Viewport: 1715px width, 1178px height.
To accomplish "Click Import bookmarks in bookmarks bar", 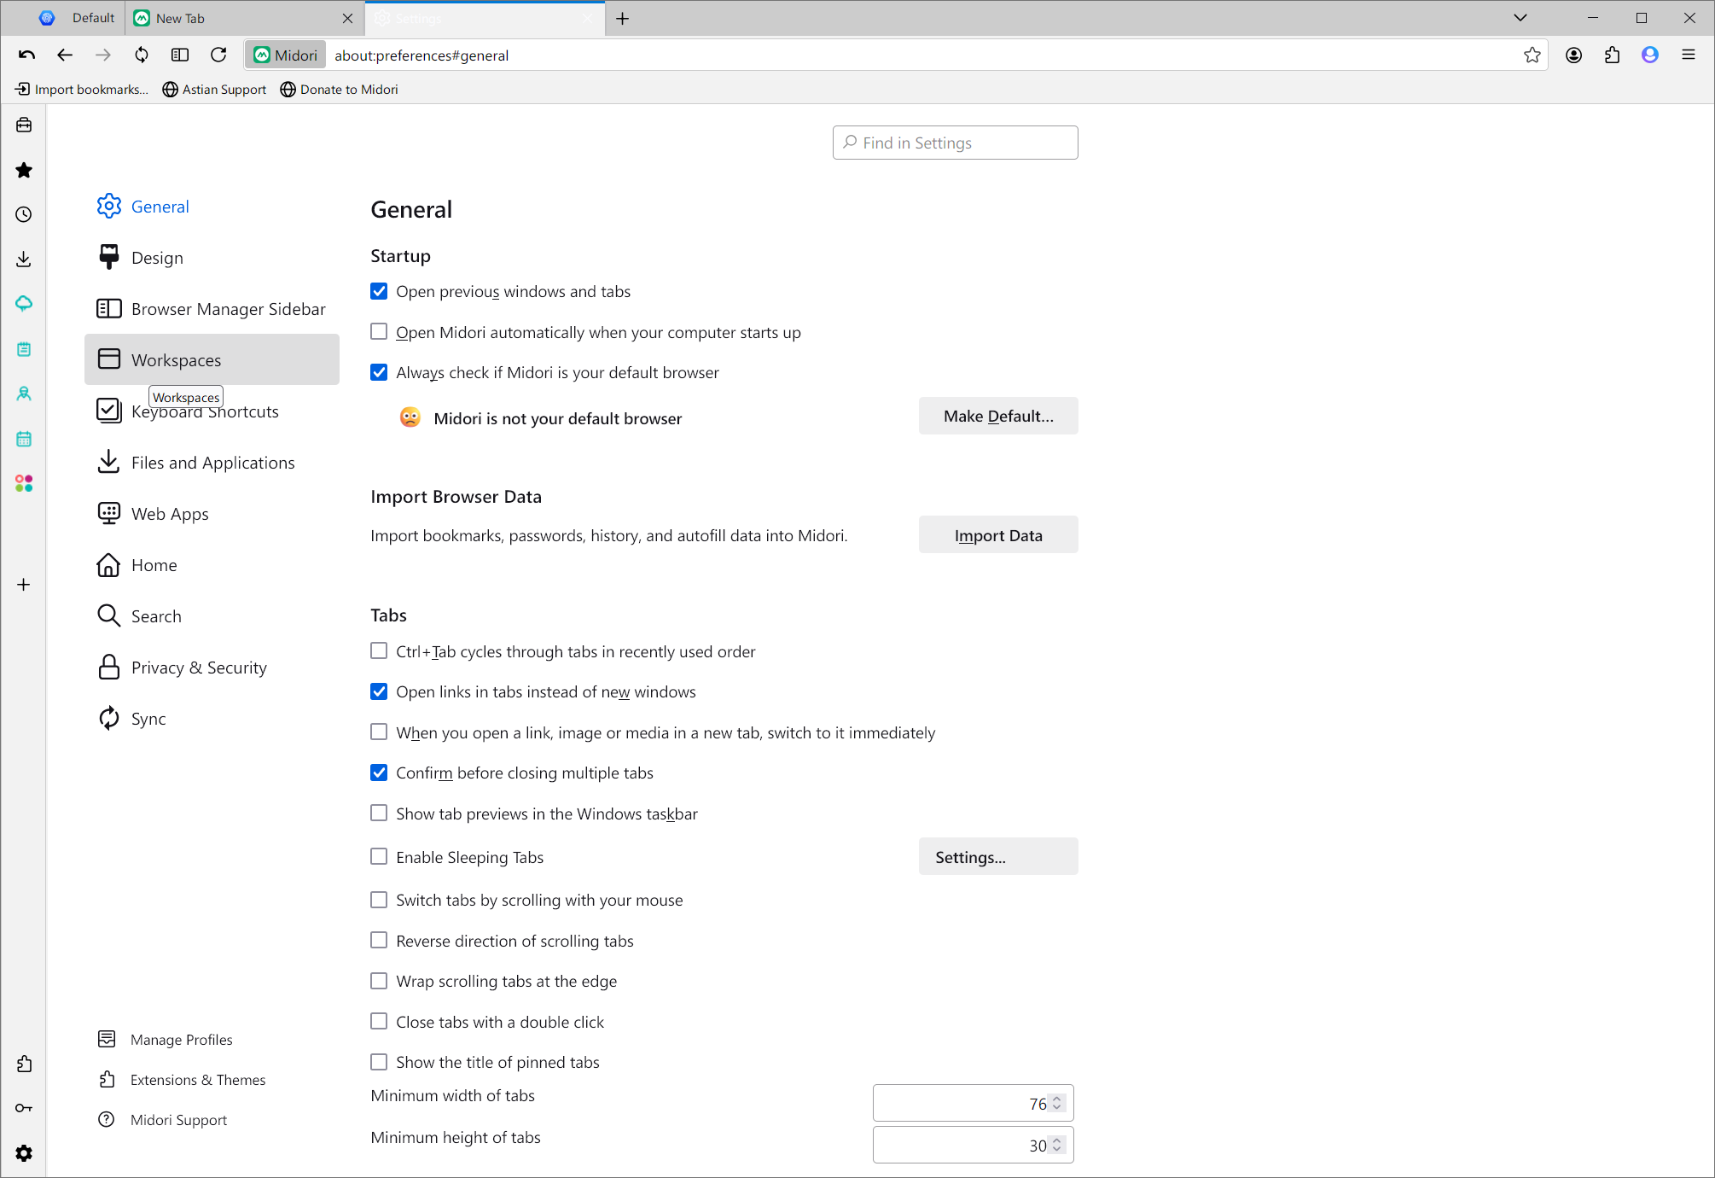I will (82, 89).
